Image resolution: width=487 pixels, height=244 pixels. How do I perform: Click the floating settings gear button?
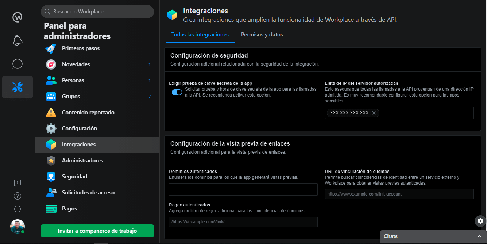coord(480,221)
